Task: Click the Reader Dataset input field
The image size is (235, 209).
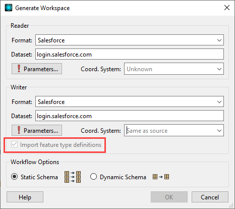Action: [130, 54]
